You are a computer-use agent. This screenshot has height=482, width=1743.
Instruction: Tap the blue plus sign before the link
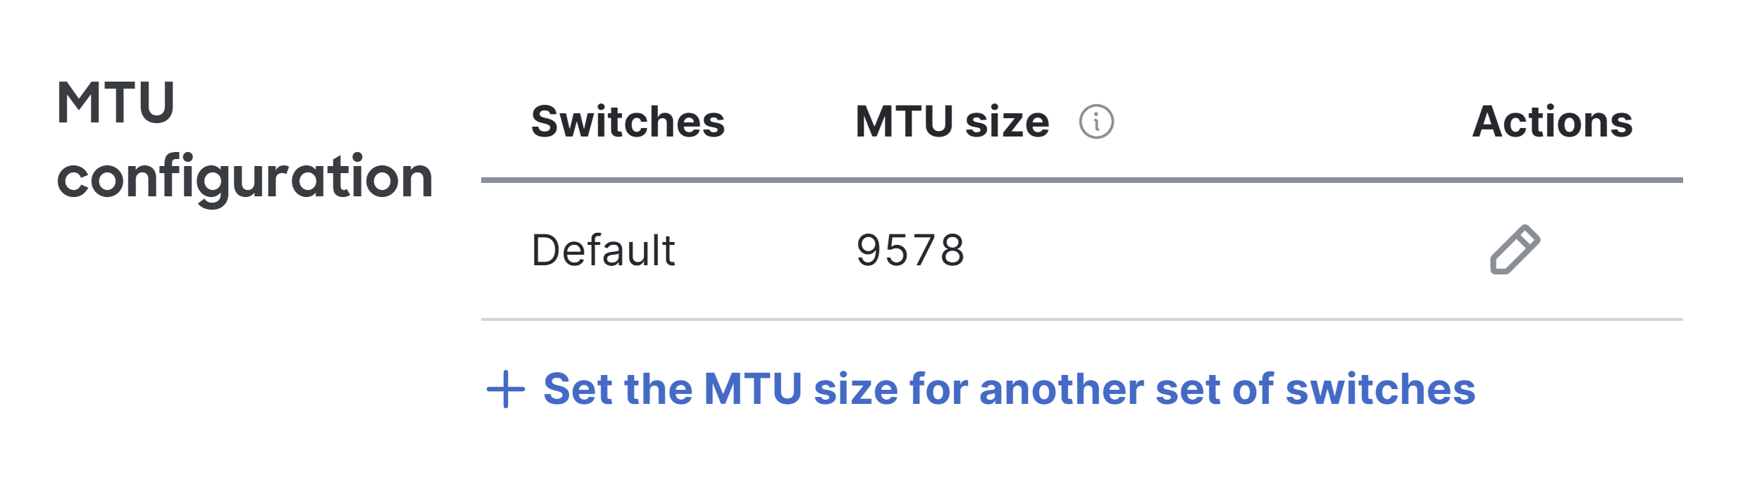click(x=506, y=389)
